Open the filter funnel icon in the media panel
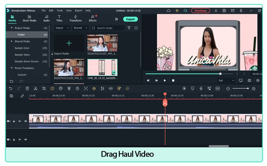267x166 pixels. point(129,28)
